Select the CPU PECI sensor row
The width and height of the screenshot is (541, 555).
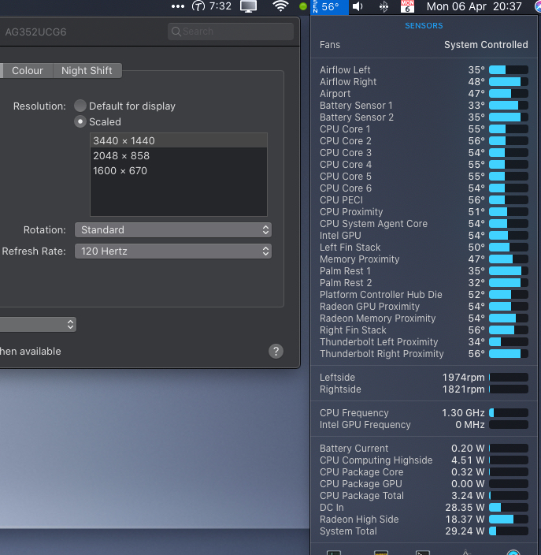(424, 200)
